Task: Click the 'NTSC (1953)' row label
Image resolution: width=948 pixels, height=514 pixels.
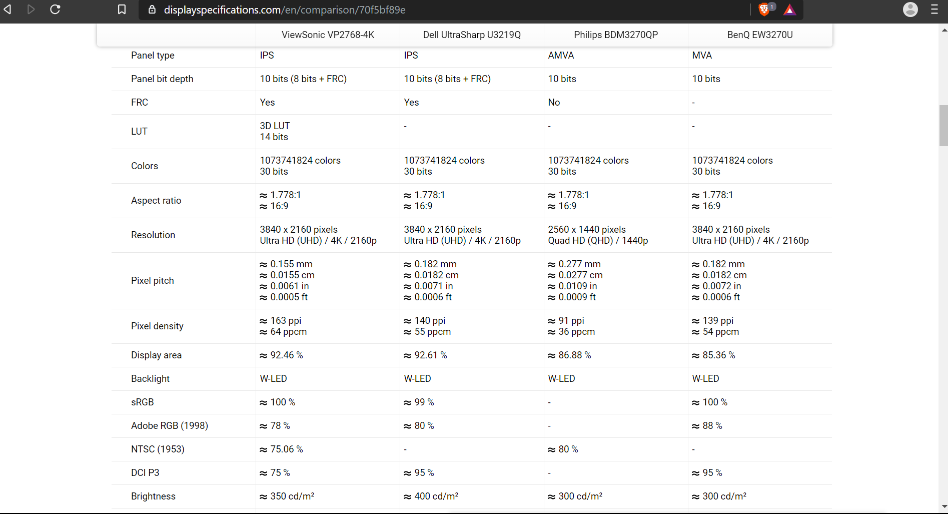Action: pyautogui.click(x=158, y=449)
